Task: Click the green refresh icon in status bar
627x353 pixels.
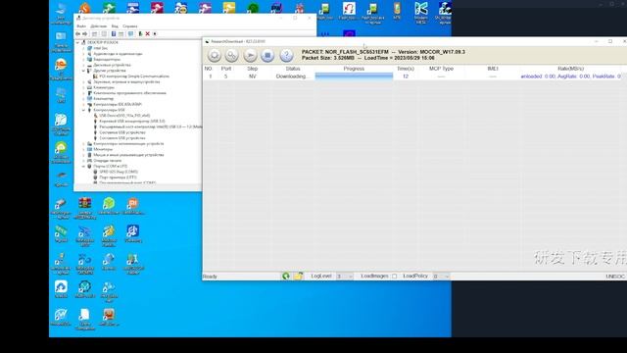Action: [286, 277]
